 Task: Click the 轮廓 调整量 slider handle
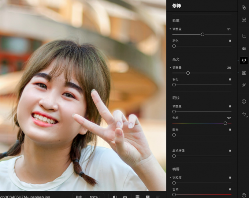202,34
